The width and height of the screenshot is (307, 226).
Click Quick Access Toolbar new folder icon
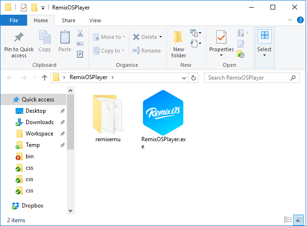point(34,8)
